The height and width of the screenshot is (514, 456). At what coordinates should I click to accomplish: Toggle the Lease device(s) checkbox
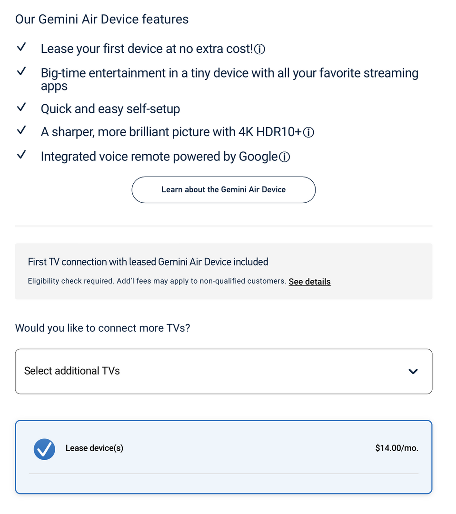click(x=44, y=449)
